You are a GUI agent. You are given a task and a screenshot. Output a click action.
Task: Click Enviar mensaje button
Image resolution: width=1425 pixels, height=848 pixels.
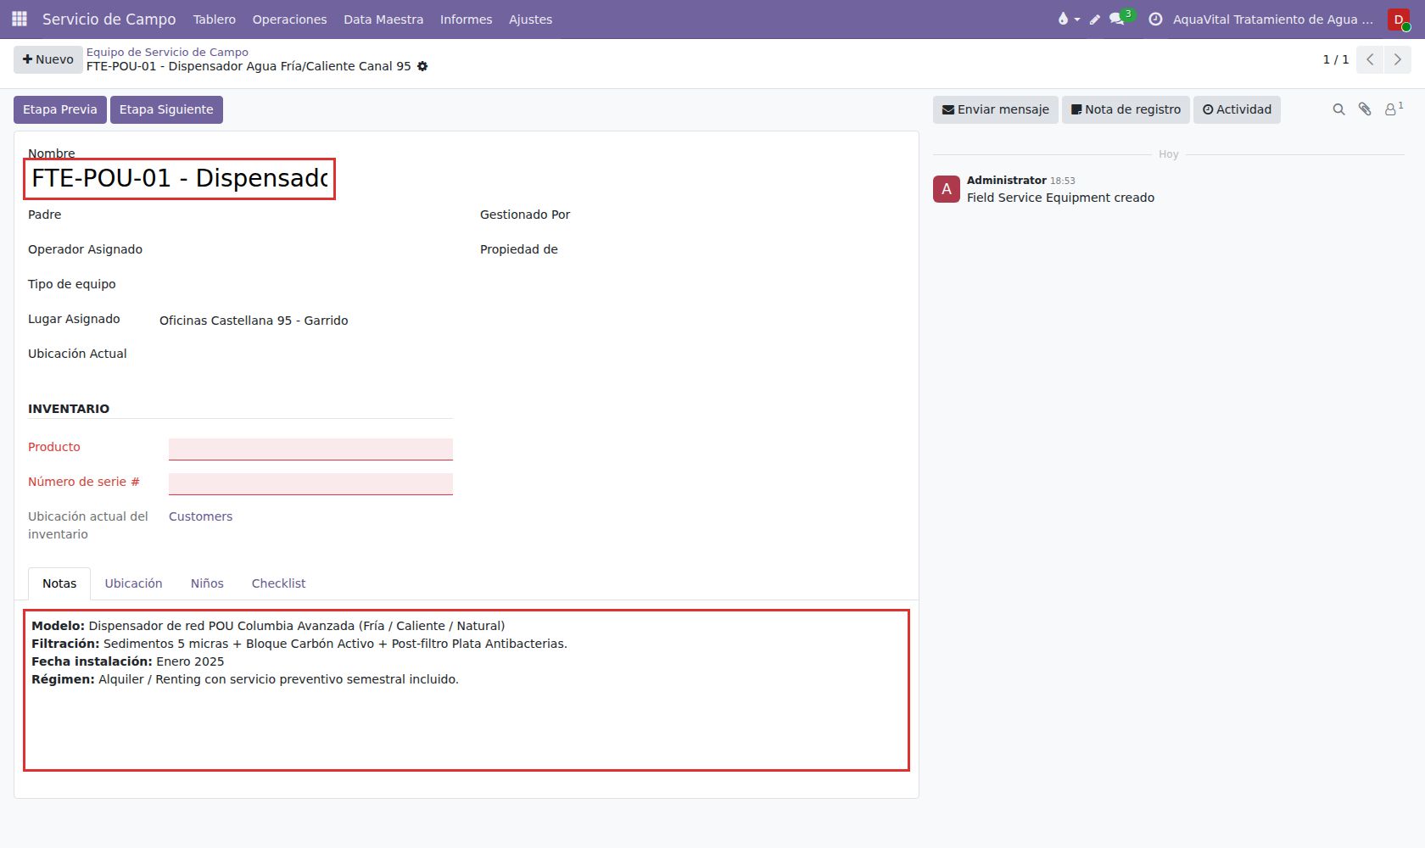[996, 109]
